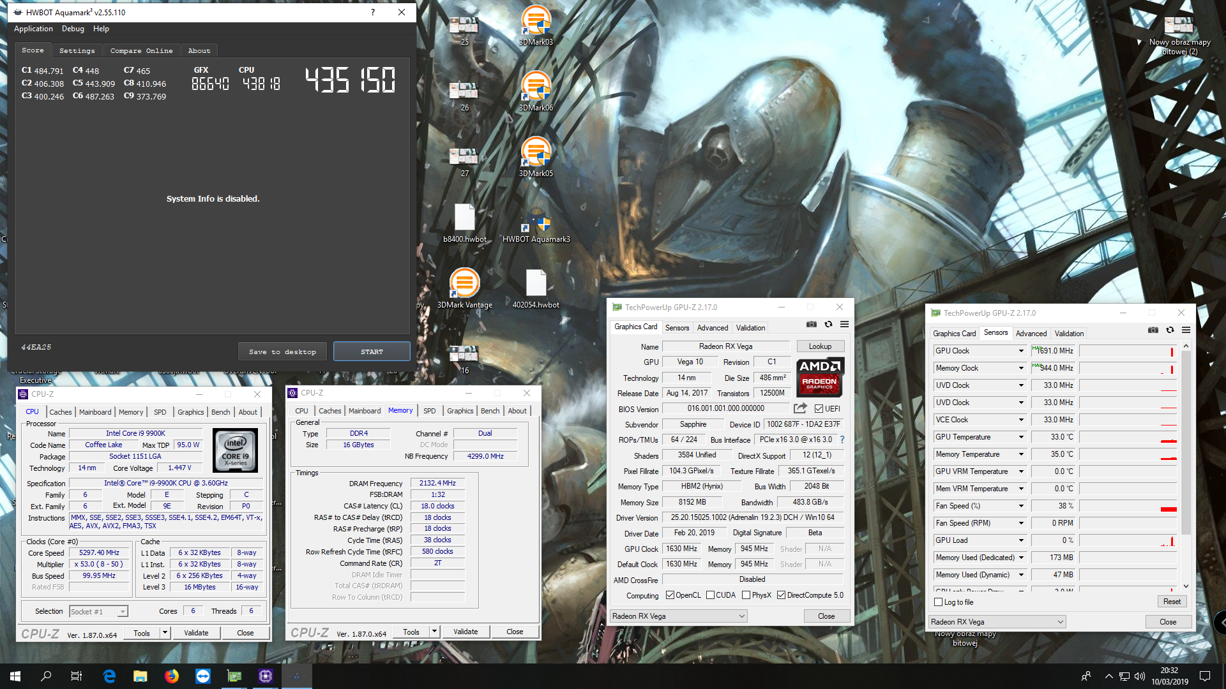Toggle DirectCompute 5.0 checkbox in GPU-Z
This screenshot has width=1226, height=689.
point(781,595)
